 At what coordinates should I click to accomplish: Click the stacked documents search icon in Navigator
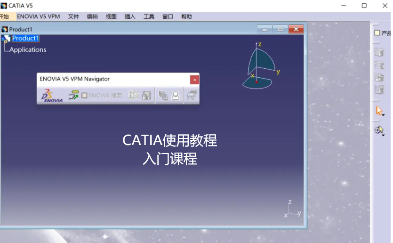pos(163,95)
